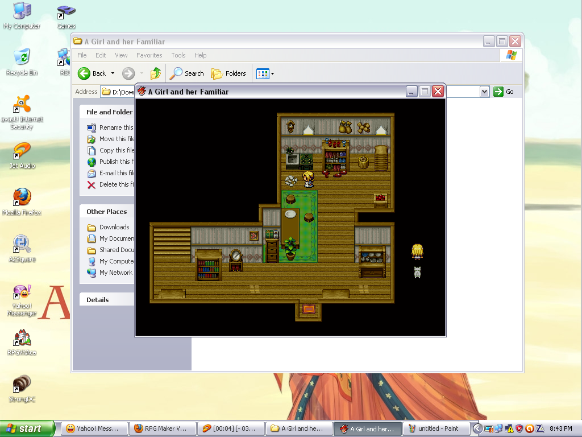
Task: Open the avast! Internet Security desktop icon
Action: 22,106
